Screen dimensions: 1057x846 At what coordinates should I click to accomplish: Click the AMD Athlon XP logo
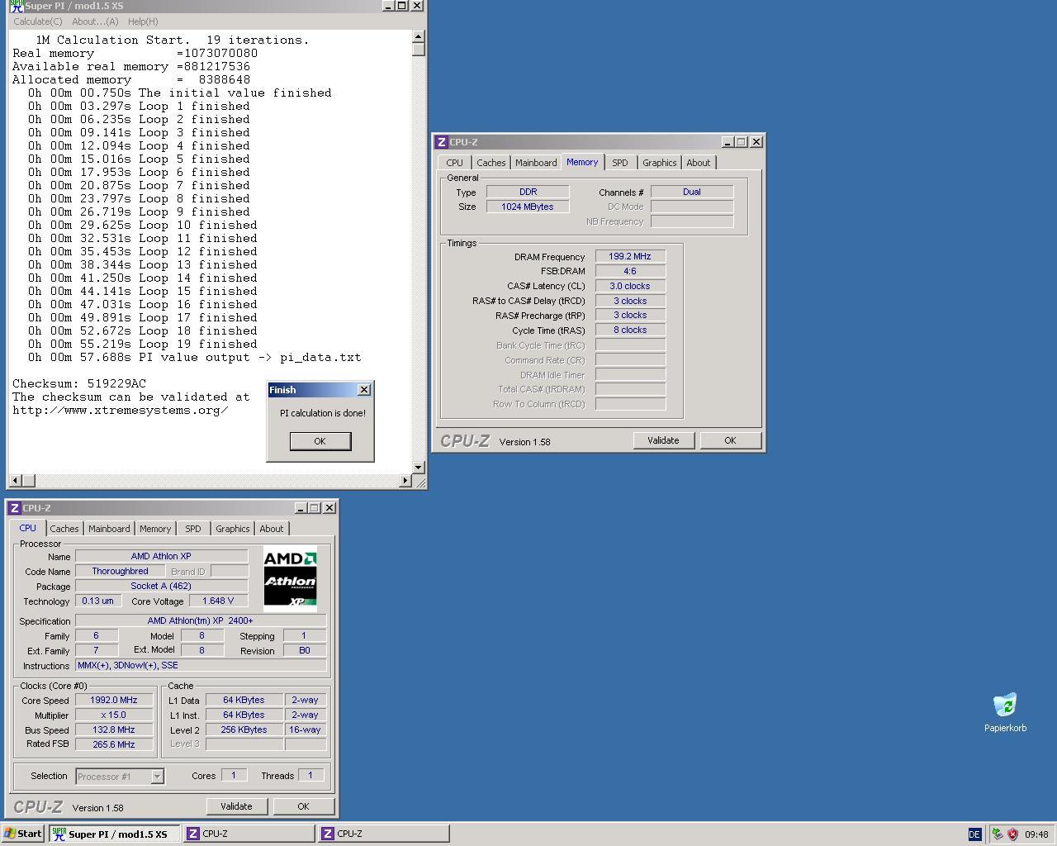pos(290,578)
